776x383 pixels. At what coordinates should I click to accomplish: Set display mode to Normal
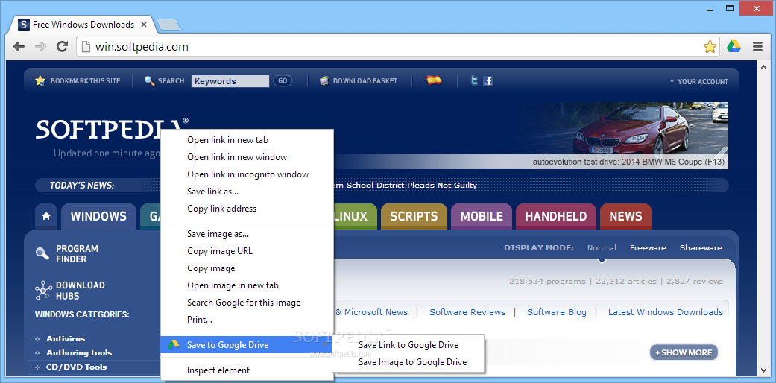point(602,248)
